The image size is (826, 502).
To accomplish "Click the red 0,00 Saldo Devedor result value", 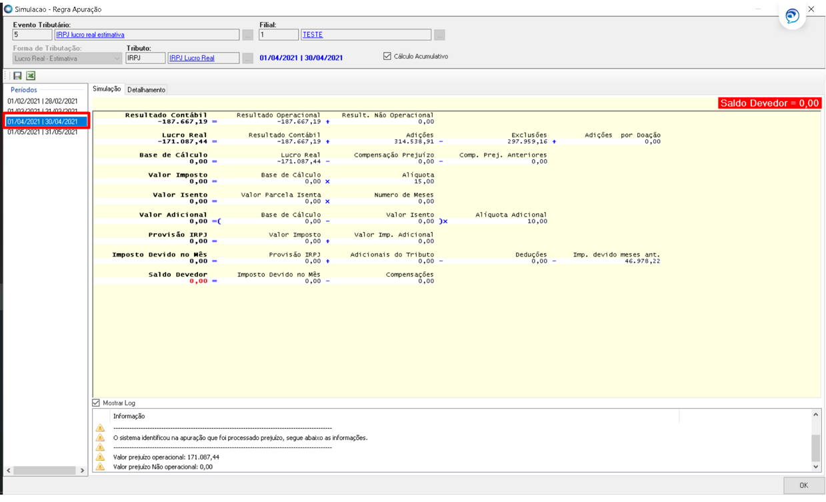I will tap(199, 281).
